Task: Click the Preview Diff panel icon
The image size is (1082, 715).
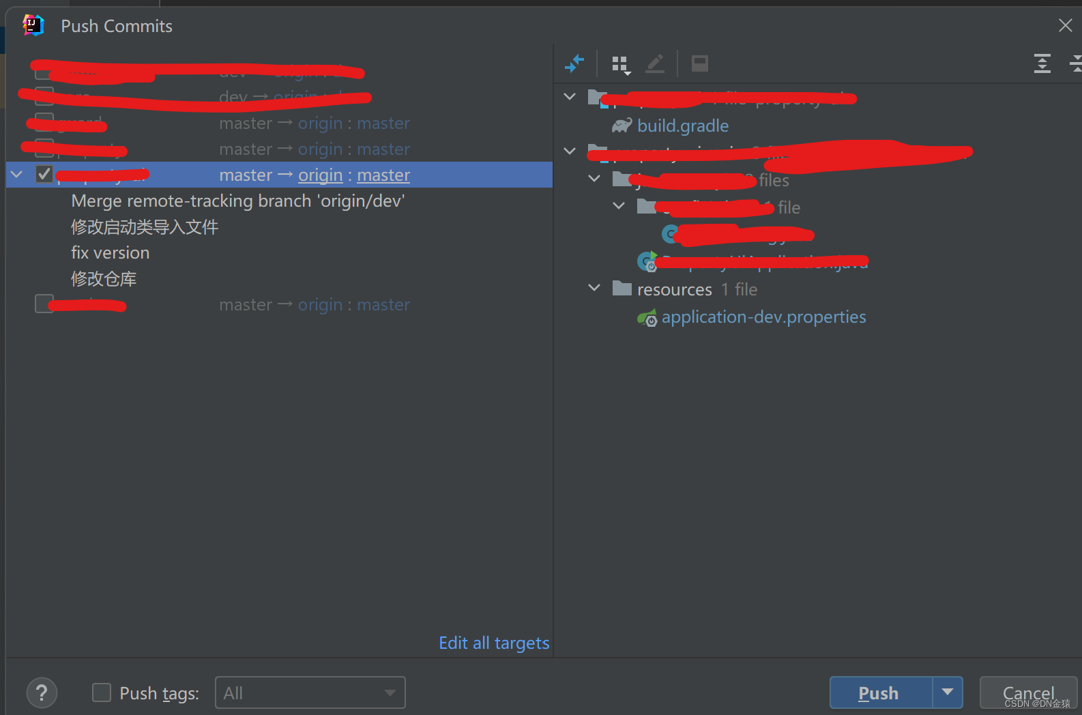Action: pyautogui.click(x=699, y=63)
